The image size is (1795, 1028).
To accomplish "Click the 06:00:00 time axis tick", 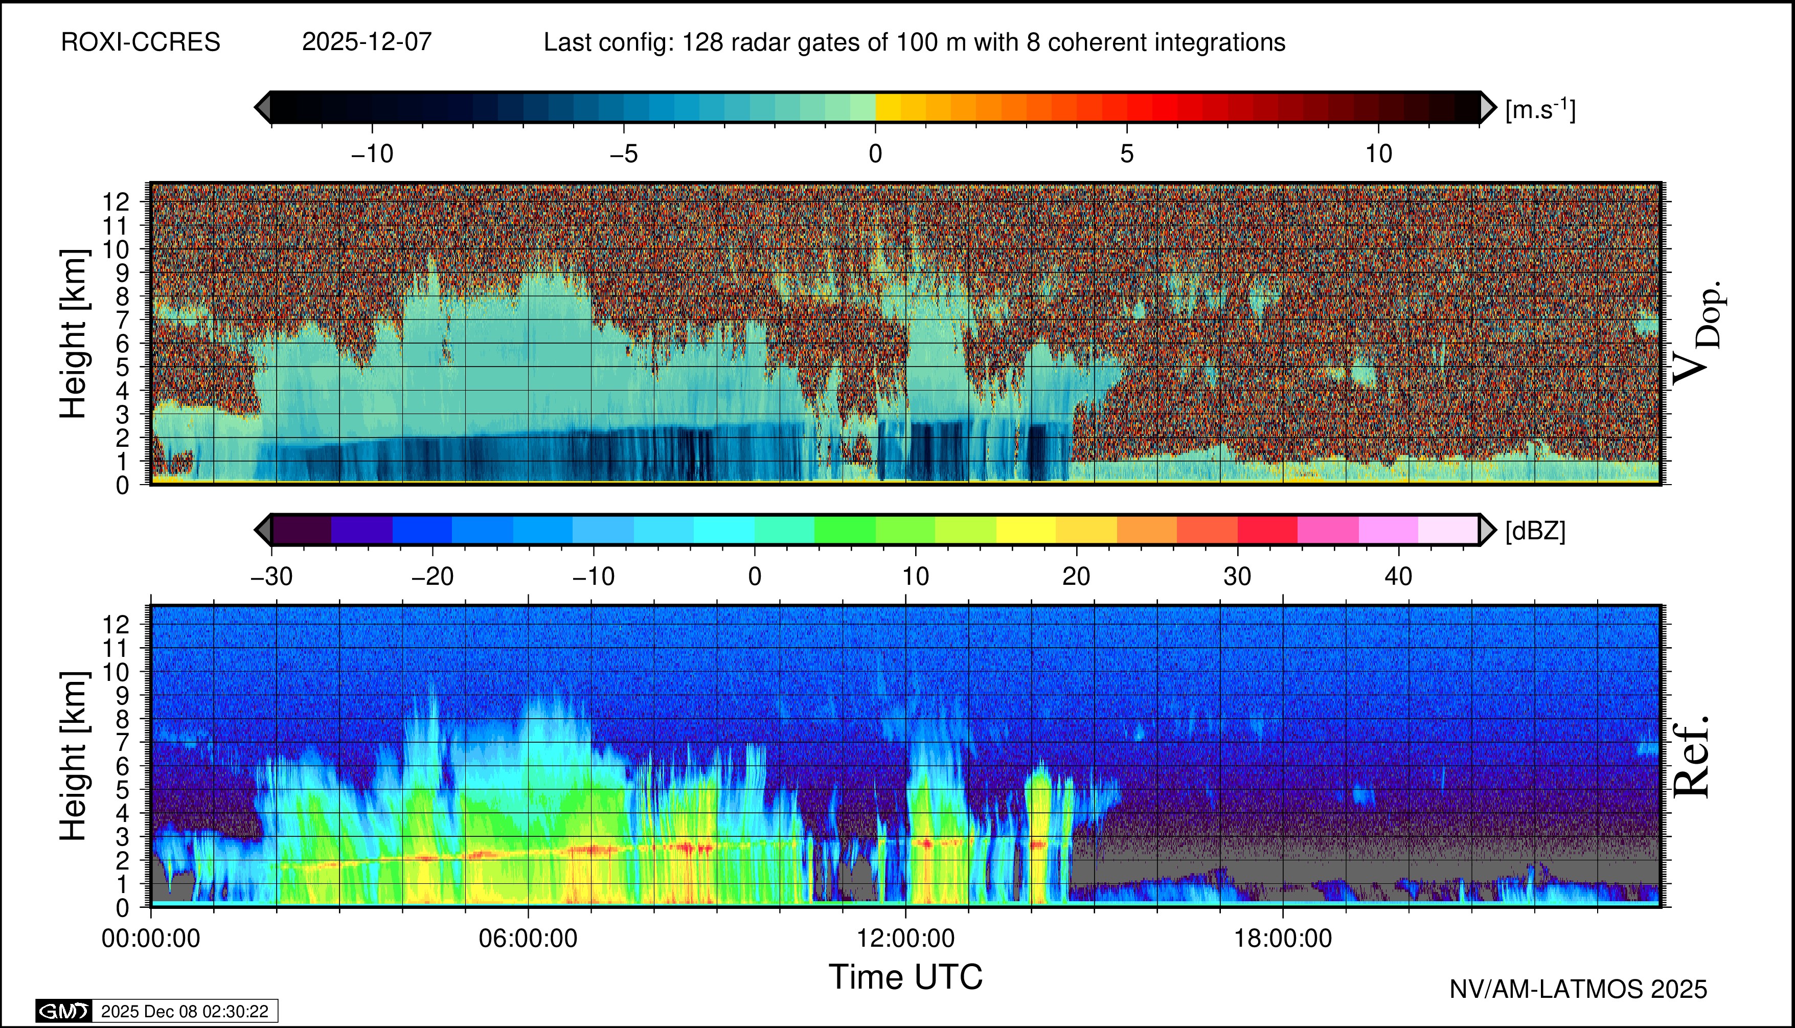I will click(528, 939).
